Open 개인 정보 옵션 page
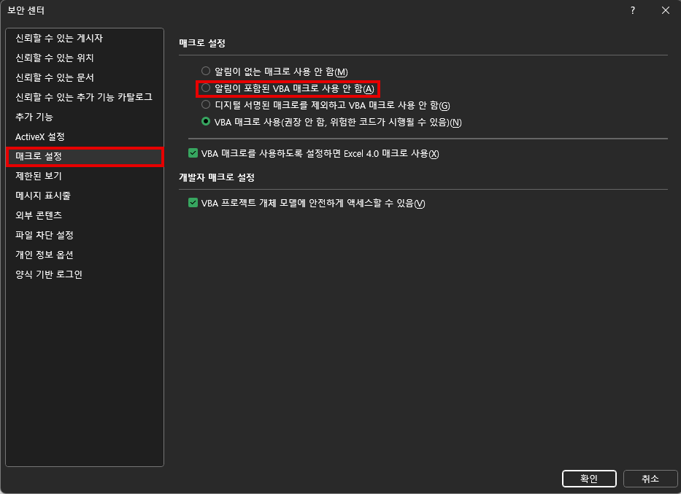Viewport: 681px width, 494px height. [85, 255]
